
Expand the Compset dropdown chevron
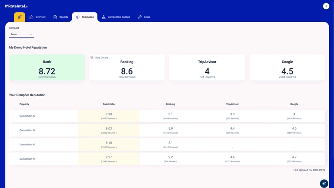31,34
